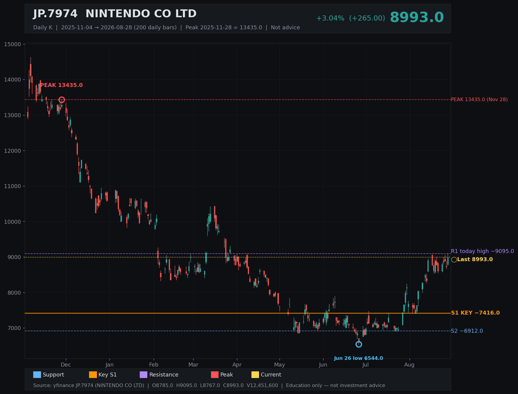Click the 'May' x-axis label

click(280, 365)
